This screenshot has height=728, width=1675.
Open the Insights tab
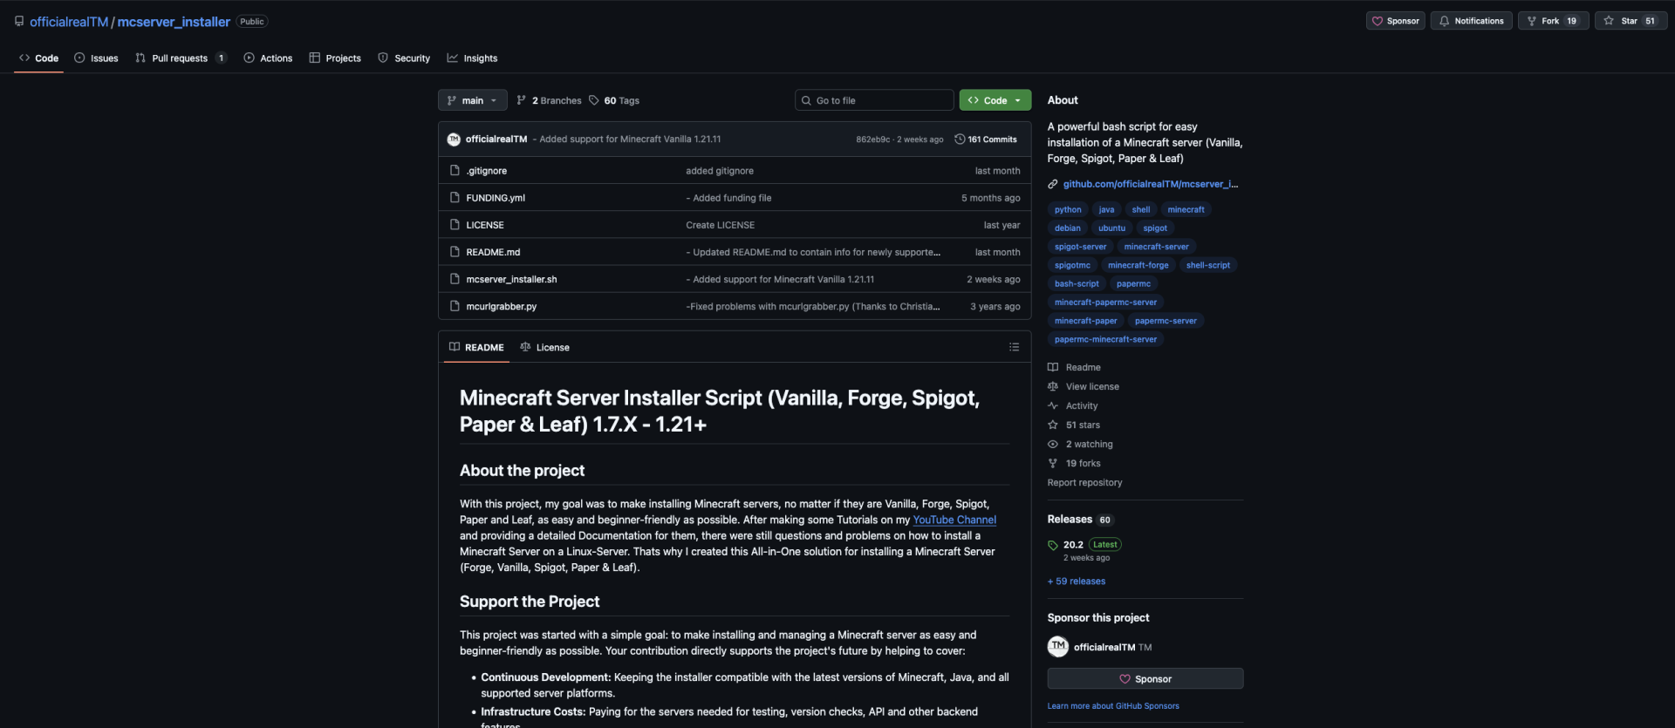472,58
